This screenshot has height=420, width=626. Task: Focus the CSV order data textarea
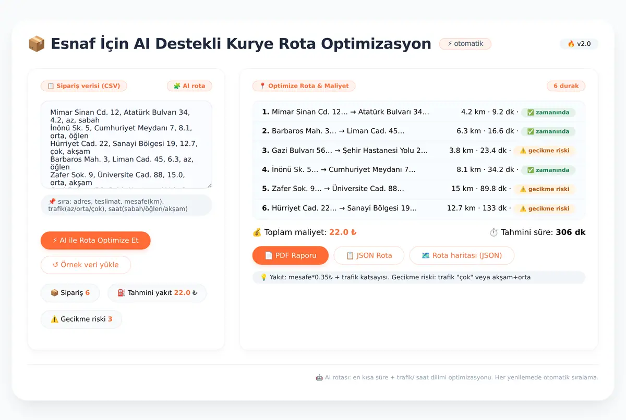pyautogui.click(x=126, y=144)
